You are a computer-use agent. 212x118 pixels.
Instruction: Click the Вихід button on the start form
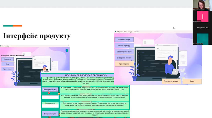coord(7,64)
